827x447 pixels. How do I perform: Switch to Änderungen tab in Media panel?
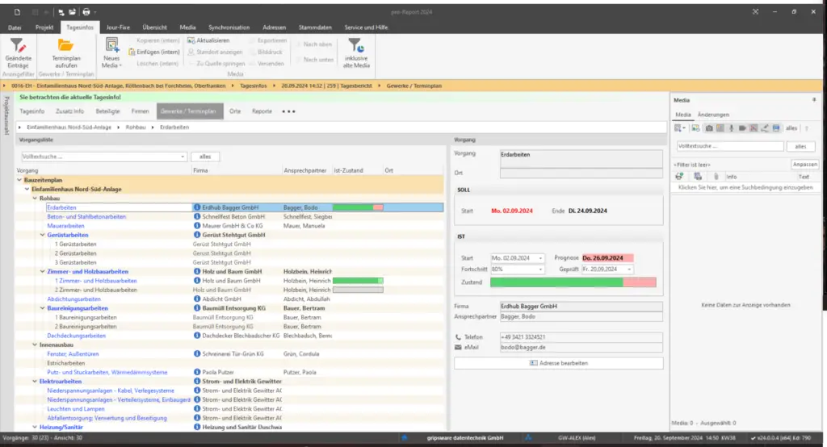pyautogui.click(x=713, y=115)
